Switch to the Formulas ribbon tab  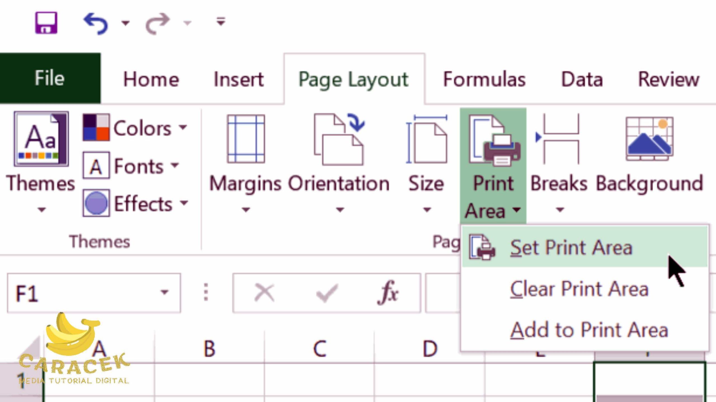(484, 79)
